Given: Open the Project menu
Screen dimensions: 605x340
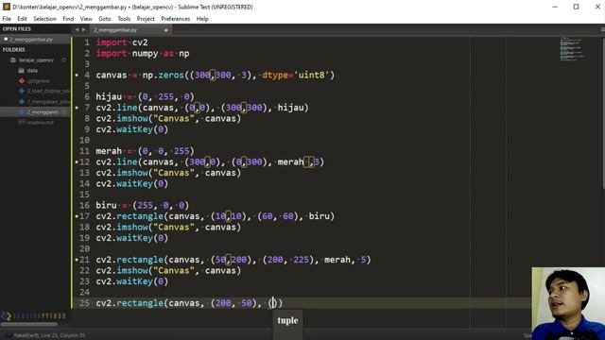Looking at the screenshot, I should pos(146,19).
